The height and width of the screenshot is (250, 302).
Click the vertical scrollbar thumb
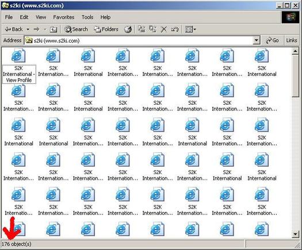pyautogui.click(x=295, y=76)
